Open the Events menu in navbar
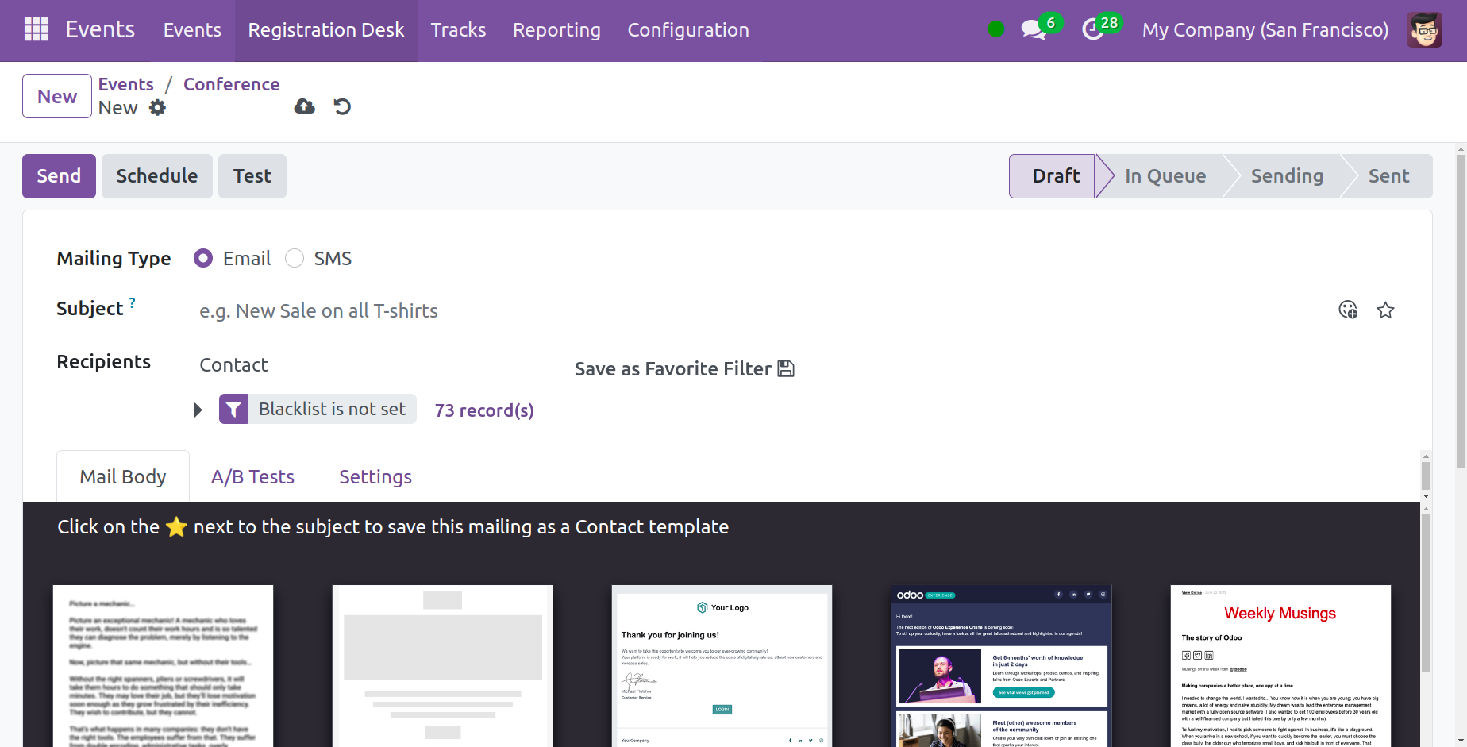 click(192, 30)
